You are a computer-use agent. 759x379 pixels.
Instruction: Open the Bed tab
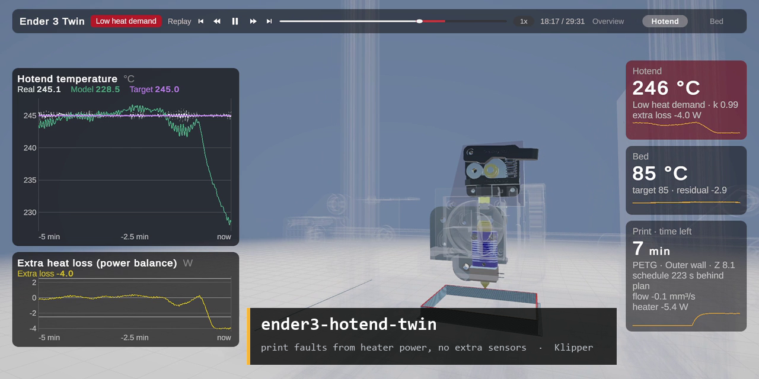coord(716,21)
